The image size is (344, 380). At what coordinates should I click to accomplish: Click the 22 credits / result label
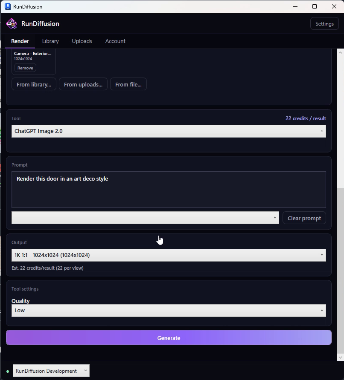[x=306, y=118]
